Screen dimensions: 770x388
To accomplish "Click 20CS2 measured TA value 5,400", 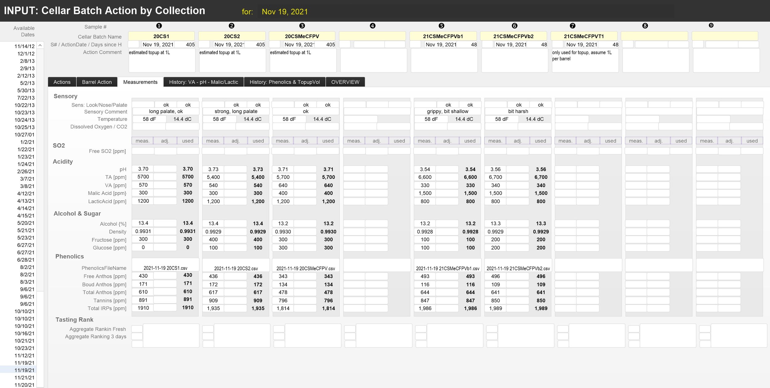I will (213, 177).
